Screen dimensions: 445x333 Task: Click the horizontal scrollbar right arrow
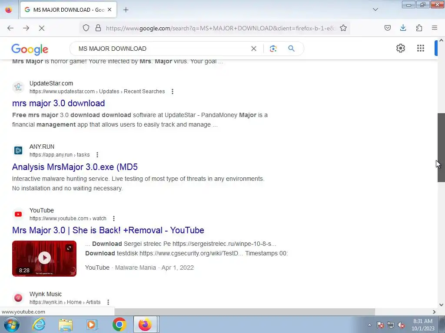[434, 312]
